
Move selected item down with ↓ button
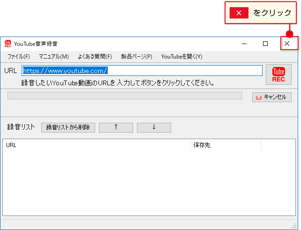click(154, 127)
